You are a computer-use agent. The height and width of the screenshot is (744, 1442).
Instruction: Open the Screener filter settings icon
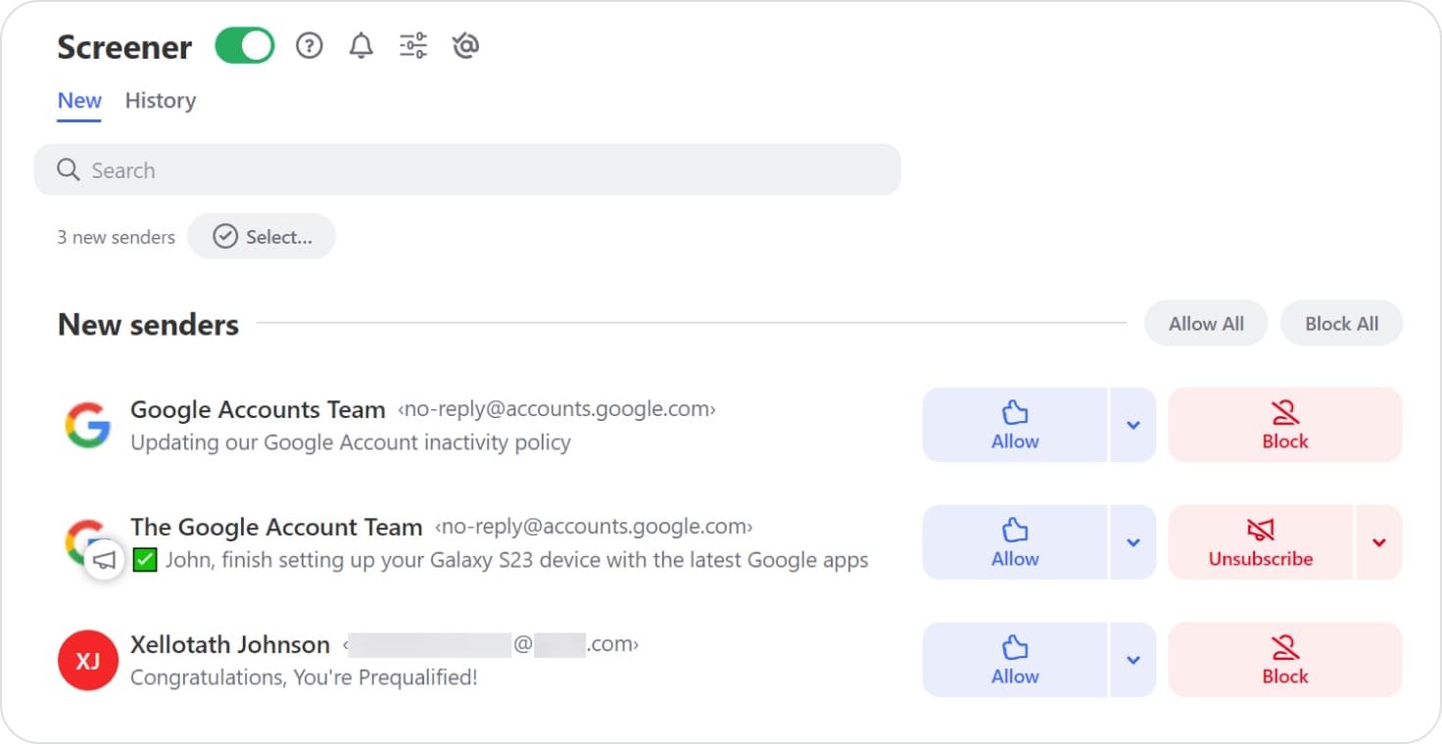(412, 45)
